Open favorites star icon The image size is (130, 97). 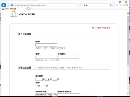pos(121,5)
